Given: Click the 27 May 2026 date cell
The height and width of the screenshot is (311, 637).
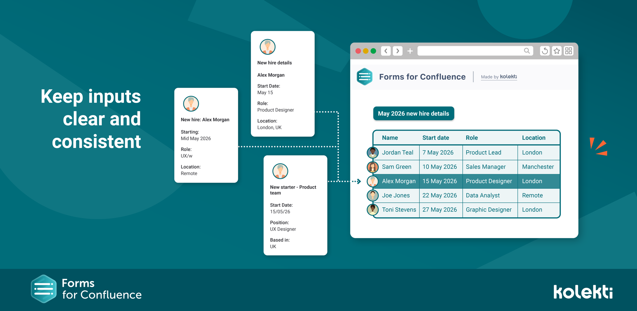Looking at the screenshot, I should tap(439, 209).
